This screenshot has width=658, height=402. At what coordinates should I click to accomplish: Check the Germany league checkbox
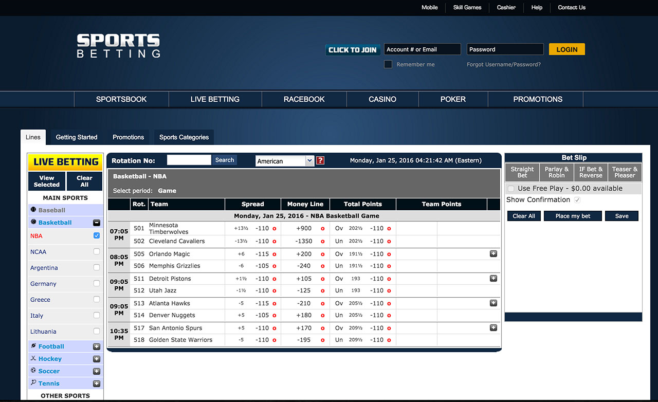pyautogui.click(x=97, y=284)
